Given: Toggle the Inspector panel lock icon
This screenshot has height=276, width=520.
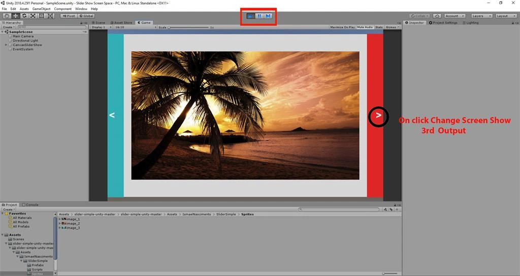Looking at the screenshot, I should tap(513, 23).
